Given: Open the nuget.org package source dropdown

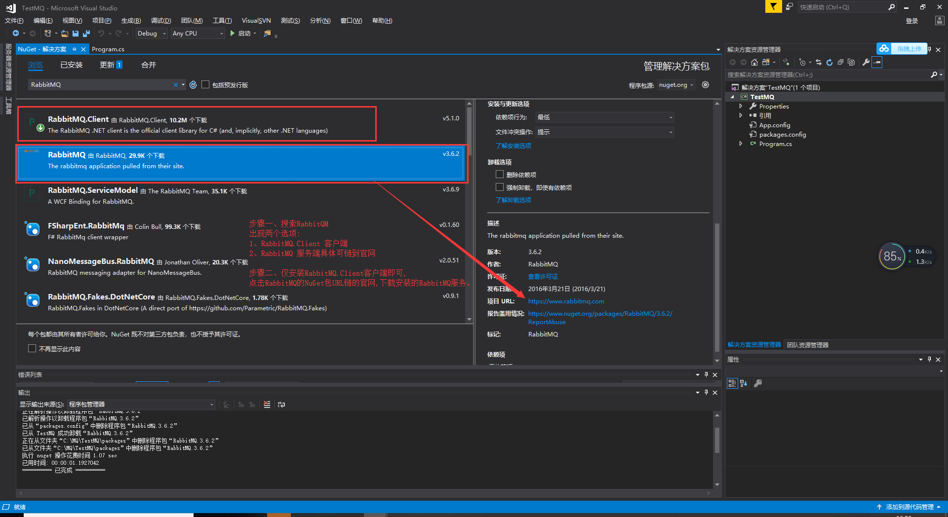Looking at the screenshot, I should (x=676, y=85).
